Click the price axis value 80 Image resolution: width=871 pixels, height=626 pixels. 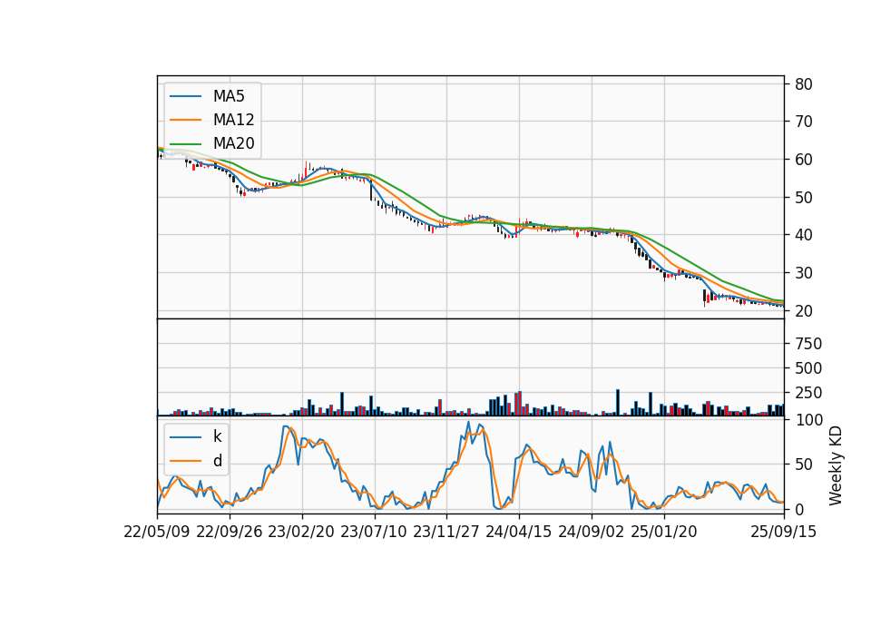click(x=803, y=84)
